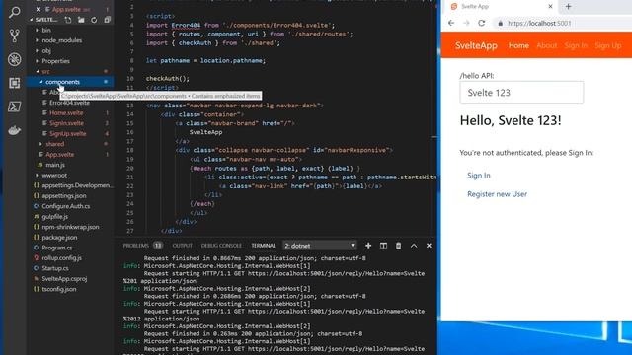Close the terminal panel

coord(429,246)
